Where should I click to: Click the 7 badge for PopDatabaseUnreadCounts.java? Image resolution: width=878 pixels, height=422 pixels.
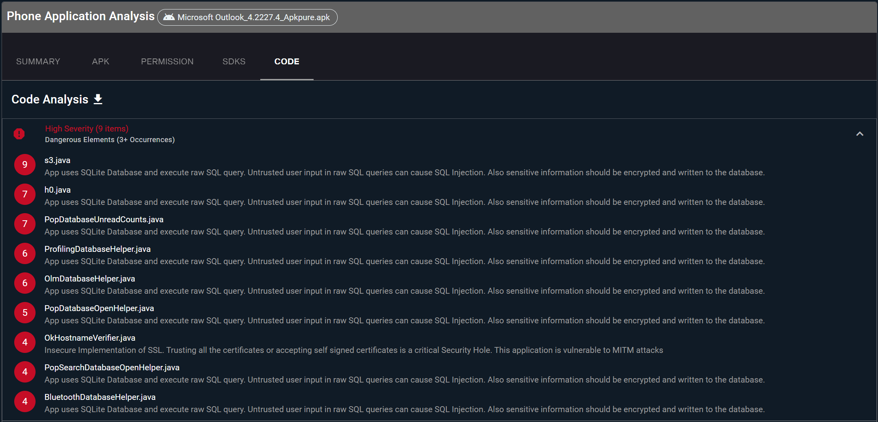25,224
